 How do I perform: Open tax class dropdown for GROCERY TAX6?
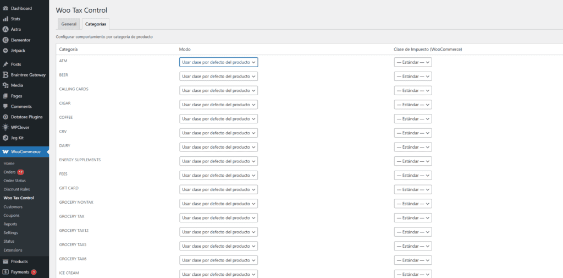[x=413, y=260]
